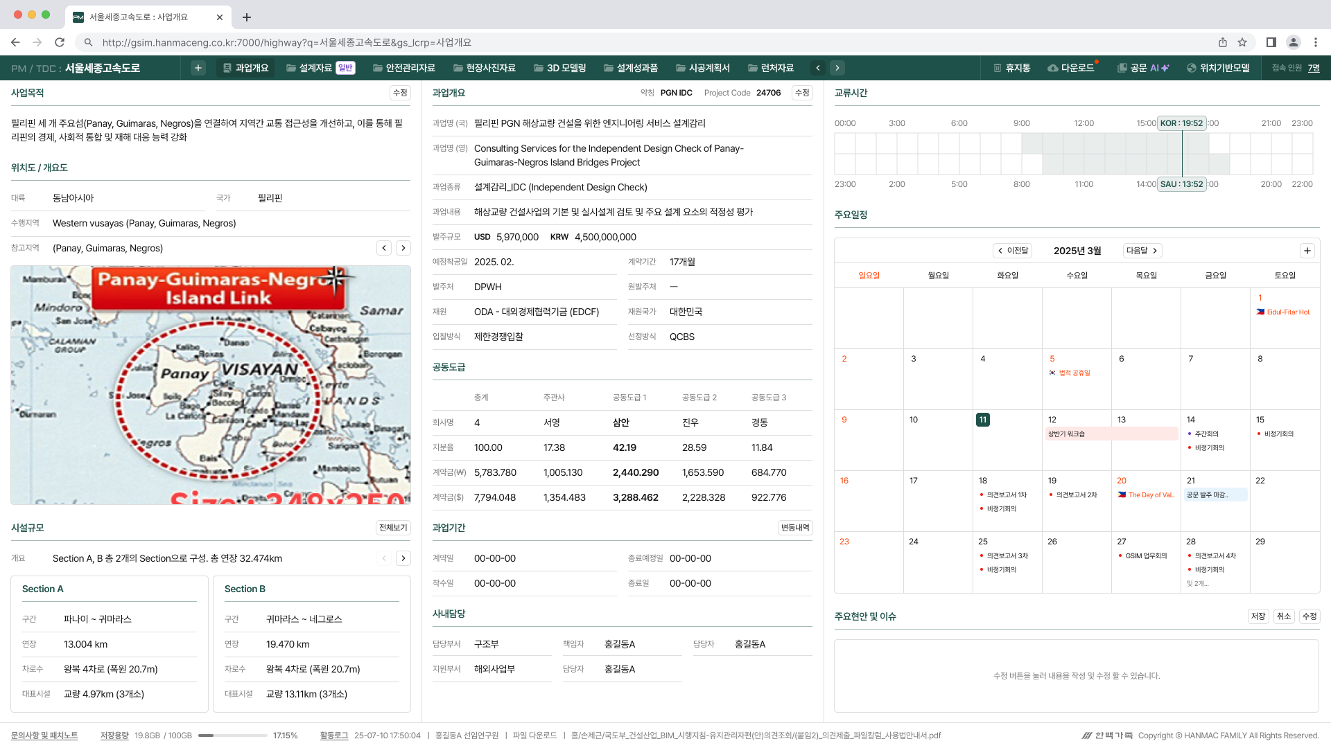Click the plus button beside project title
This screenshot has width=1331, height=748.
tap(198, 68)
